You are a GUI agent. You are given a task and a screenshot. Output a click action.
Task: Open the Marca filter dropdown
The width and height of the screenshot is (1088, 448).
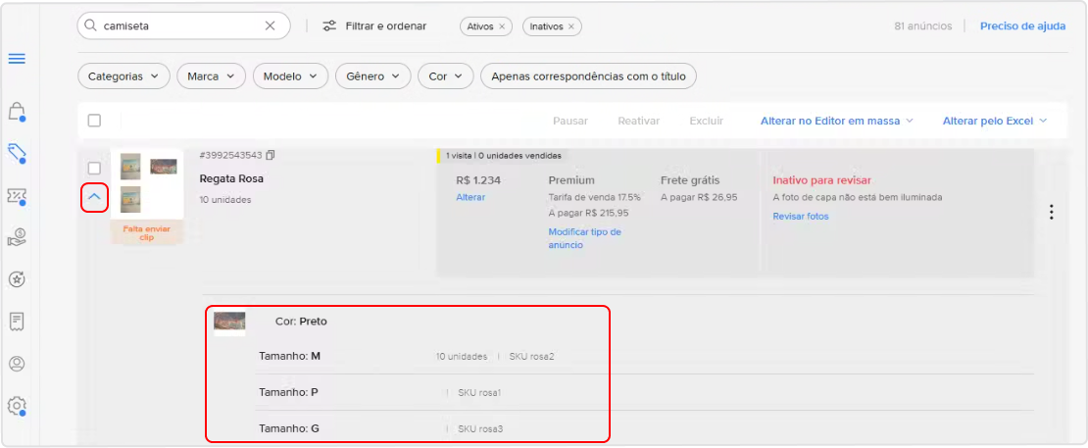[x=211, y=76]
